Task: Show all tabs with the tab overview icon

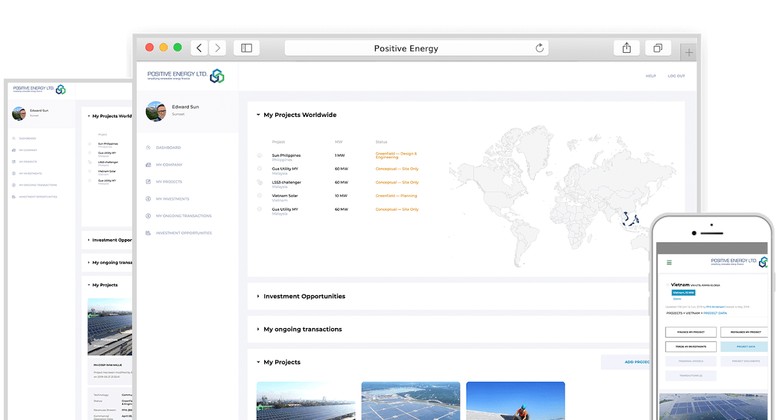Action: (x=658, y=48)
